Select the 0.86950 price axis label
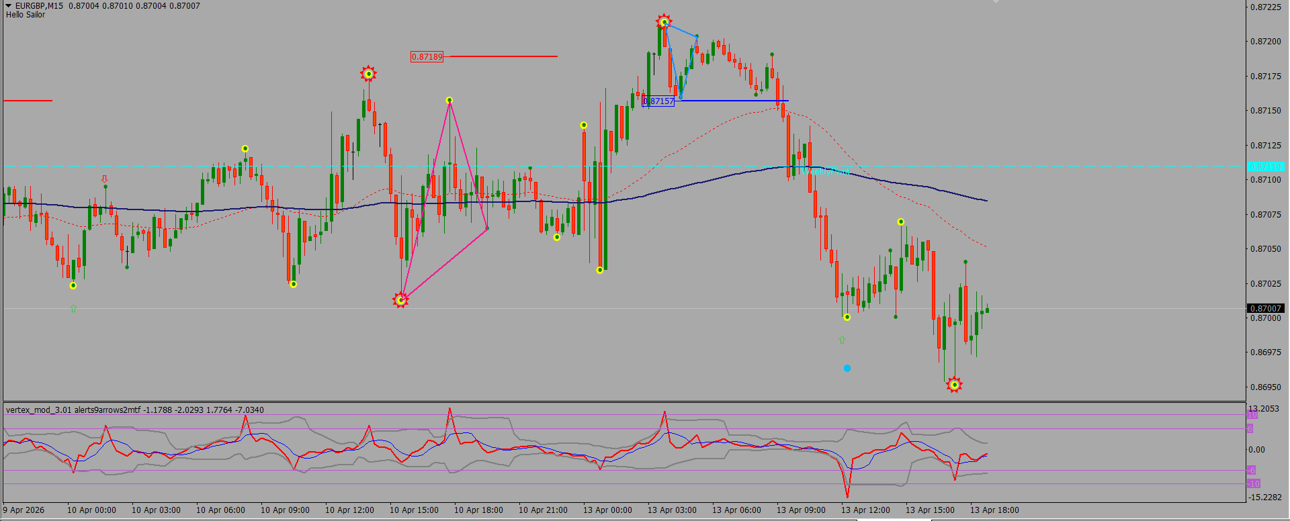 pyautogui.click(x=1266, y=387)
